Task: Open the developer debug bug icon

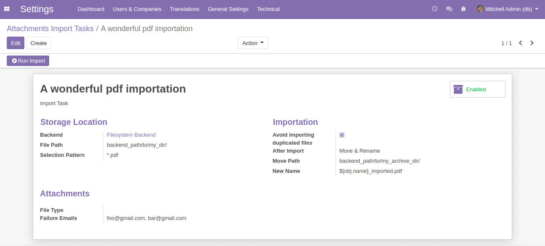Action: [463, 9]
